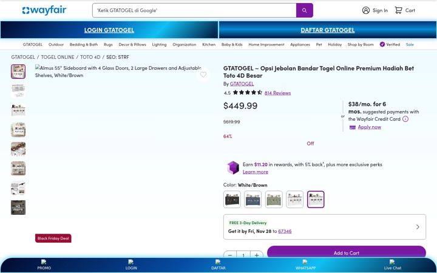Open the '+2 more' thumbnail
437x273 pixels.
18,207
